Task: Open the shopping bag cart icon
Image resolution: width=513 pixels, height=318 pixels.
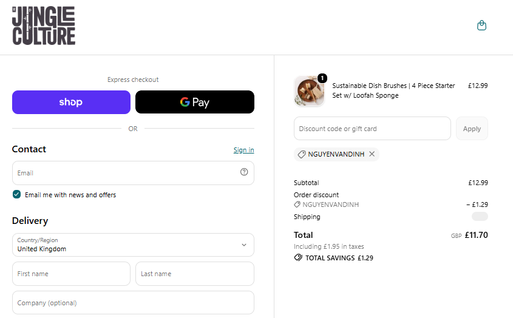Action: click(x=481, y=25)
